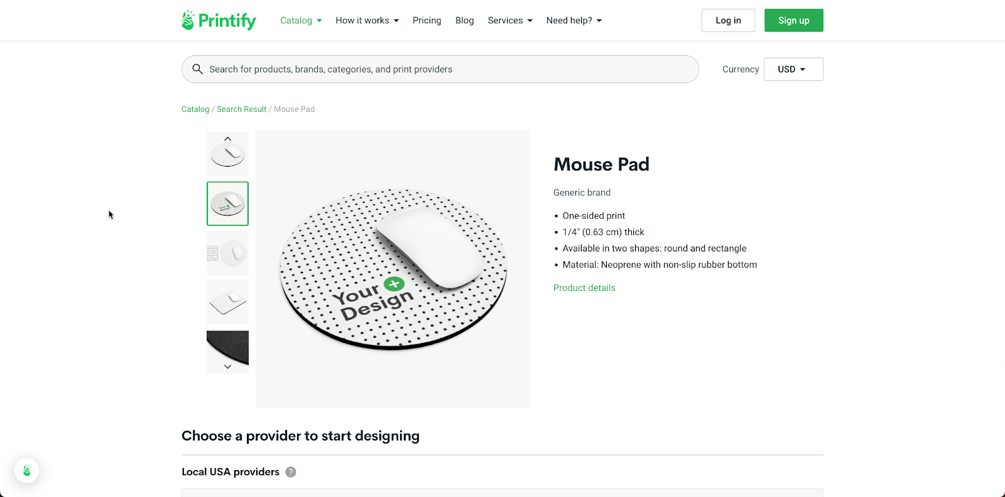This screenshot has width=1005, height=497.
Task: Focus the product search field
Action: 440,69
